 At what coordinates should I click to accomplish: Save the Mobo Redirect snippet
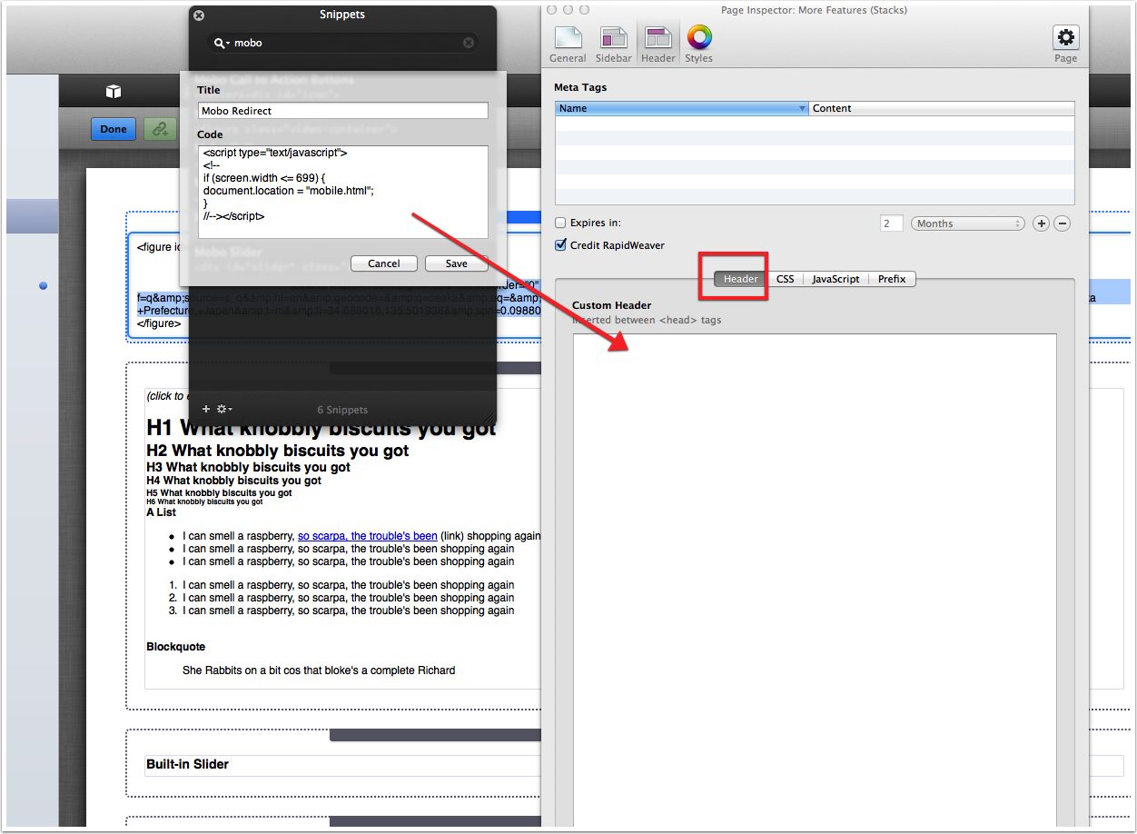click(457, 263)
